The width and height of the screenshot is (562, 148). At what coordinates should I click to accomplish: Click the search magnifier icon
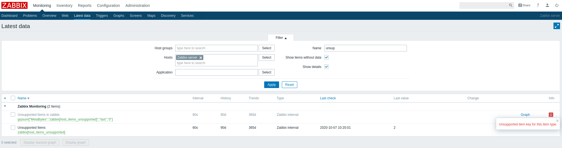click(x=510, y=5)
